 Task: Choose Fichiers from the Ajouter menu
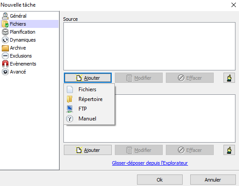[89, 89]
